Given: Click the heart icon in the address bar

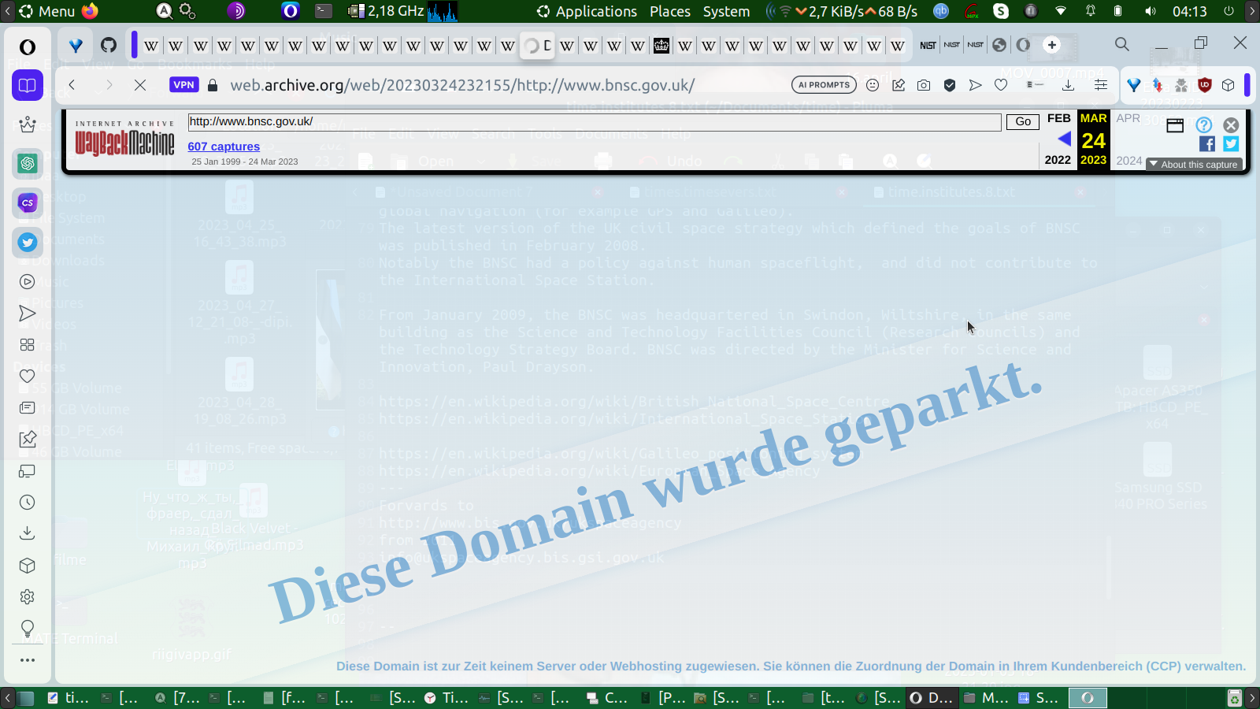Looking at the screenshot, I should click(1001, 85).
